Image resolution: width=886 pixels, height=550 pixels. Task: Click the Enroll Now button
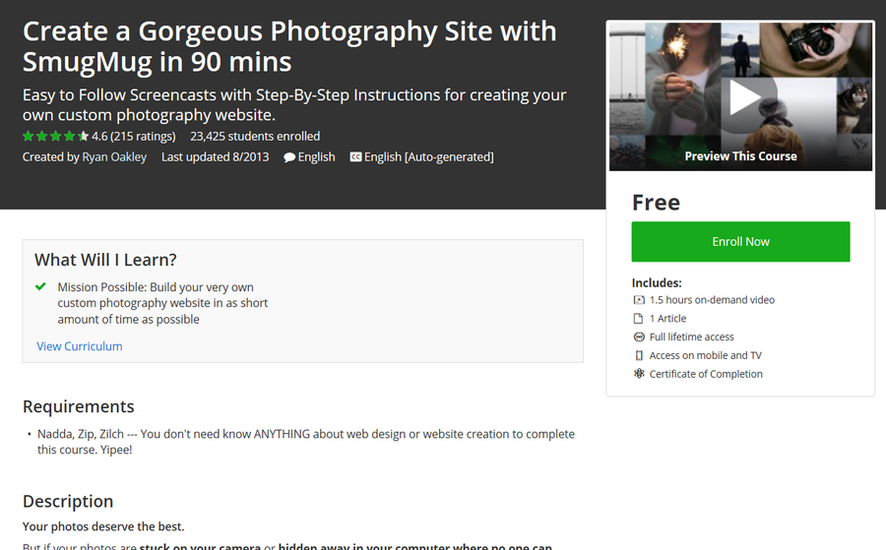pyautogui.click(x=740, y=242)
